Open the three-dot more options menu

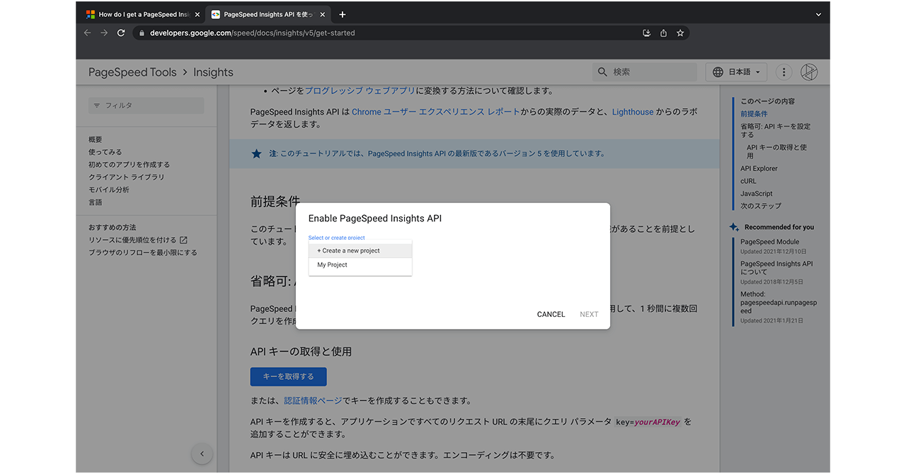click(784, 72)
